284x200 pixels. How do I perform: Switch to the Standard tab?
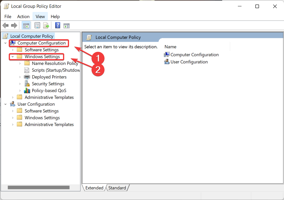[117, 188]
